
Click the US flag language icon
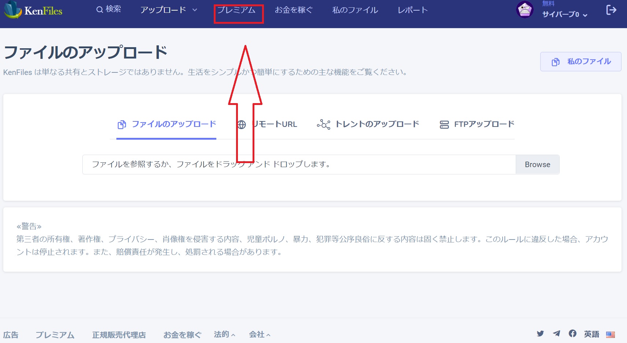click(610, 334)
